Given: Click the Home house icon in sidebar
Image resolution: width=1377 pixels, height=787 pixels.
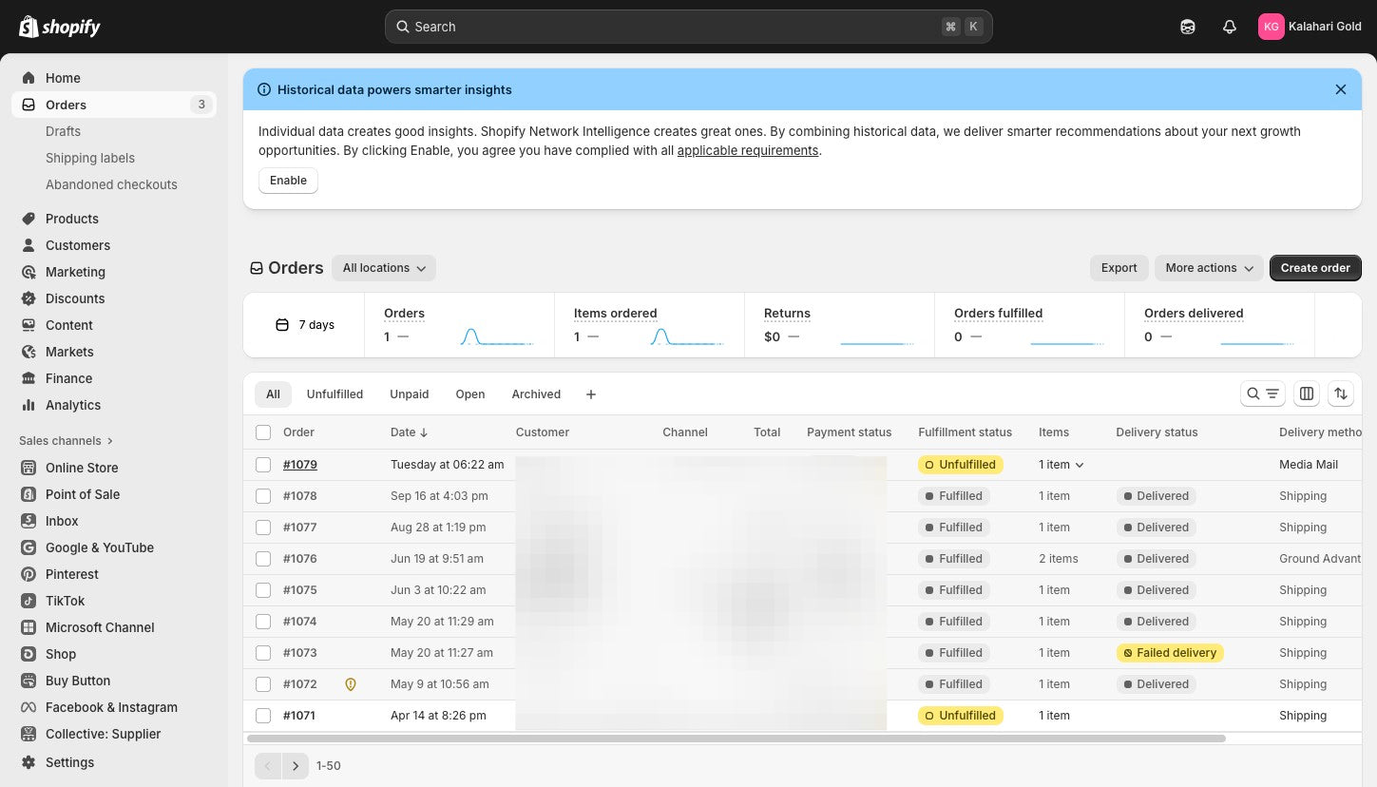Looking at the screenshot, I should pos(29,78).
